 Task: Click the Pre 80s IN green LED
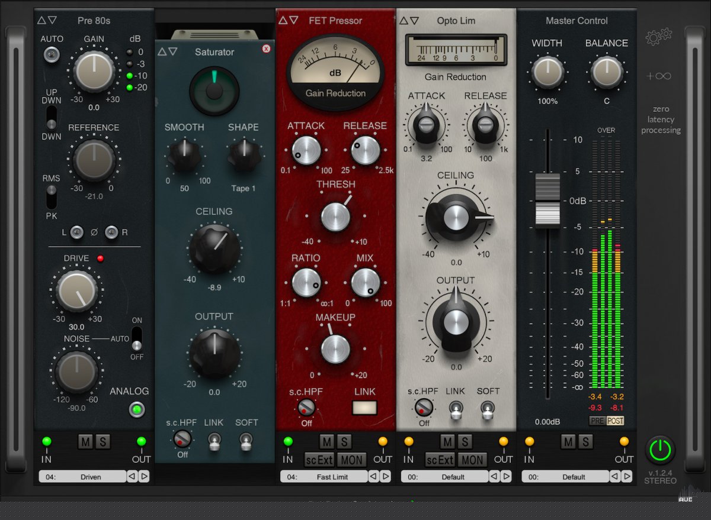click(47, 441)
